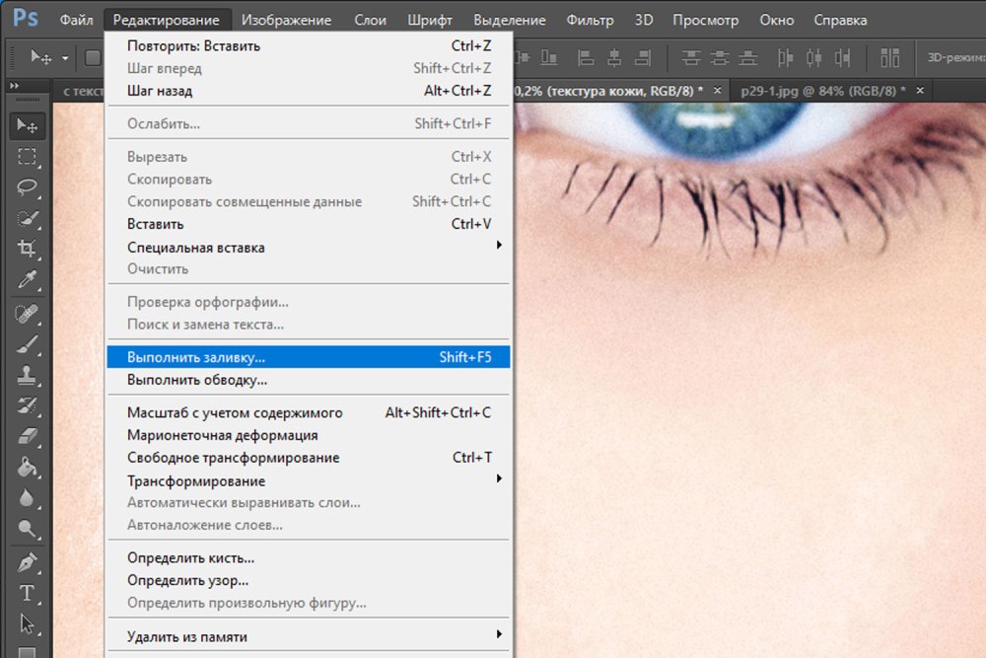Click the Align Bottom Edges icon
Screen dimensions: 986x658
click(549, 58)
